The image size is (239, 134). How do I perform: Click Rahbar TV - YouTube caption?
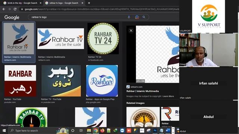(51, 99)
